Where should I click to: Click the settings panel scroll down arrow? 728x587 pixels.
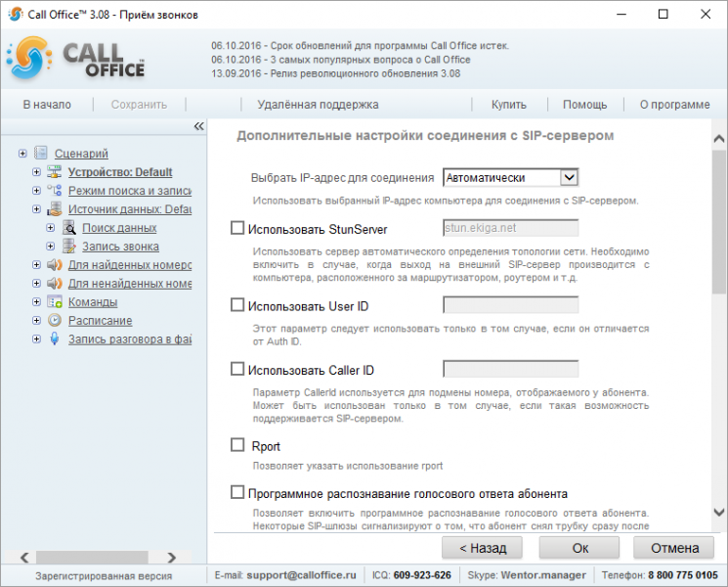(718, 513)
